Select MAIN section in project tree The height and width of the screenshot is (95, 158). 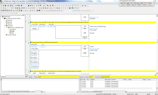click(x=13, y=31)
